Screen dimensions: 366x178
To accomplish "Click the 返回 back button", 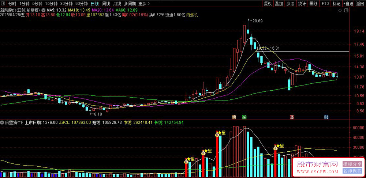I will (x=360, y=4).
